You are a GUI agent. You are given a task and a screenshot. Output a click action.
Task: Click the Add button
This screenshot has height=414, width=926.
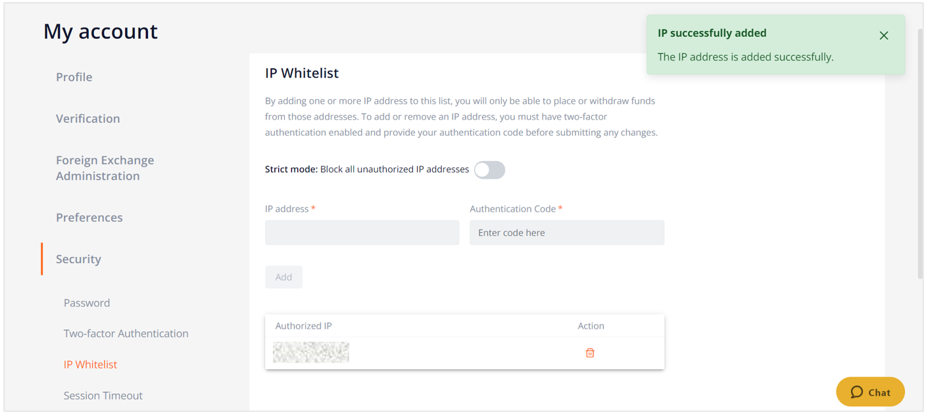pos(283,277)
